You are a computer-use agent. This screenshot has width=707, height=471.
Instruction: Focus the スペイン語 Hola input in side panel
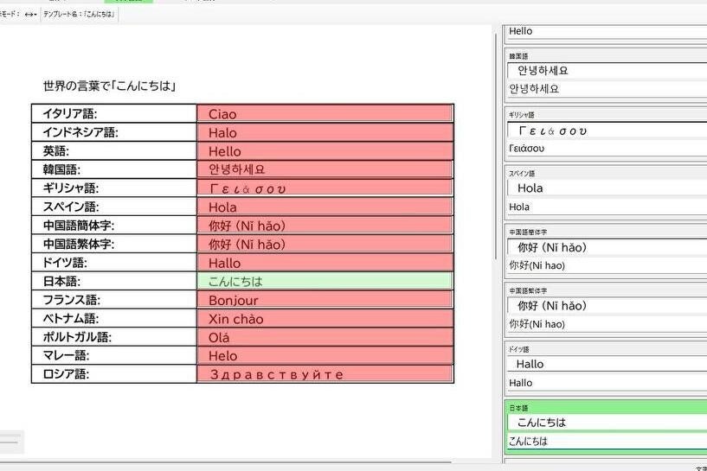tap(607, 188)
